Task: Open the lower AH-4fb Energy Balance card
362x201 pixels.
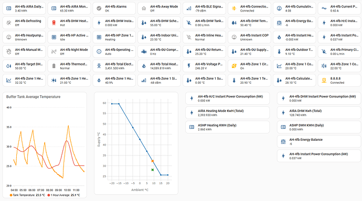Action: click(319, 141)
